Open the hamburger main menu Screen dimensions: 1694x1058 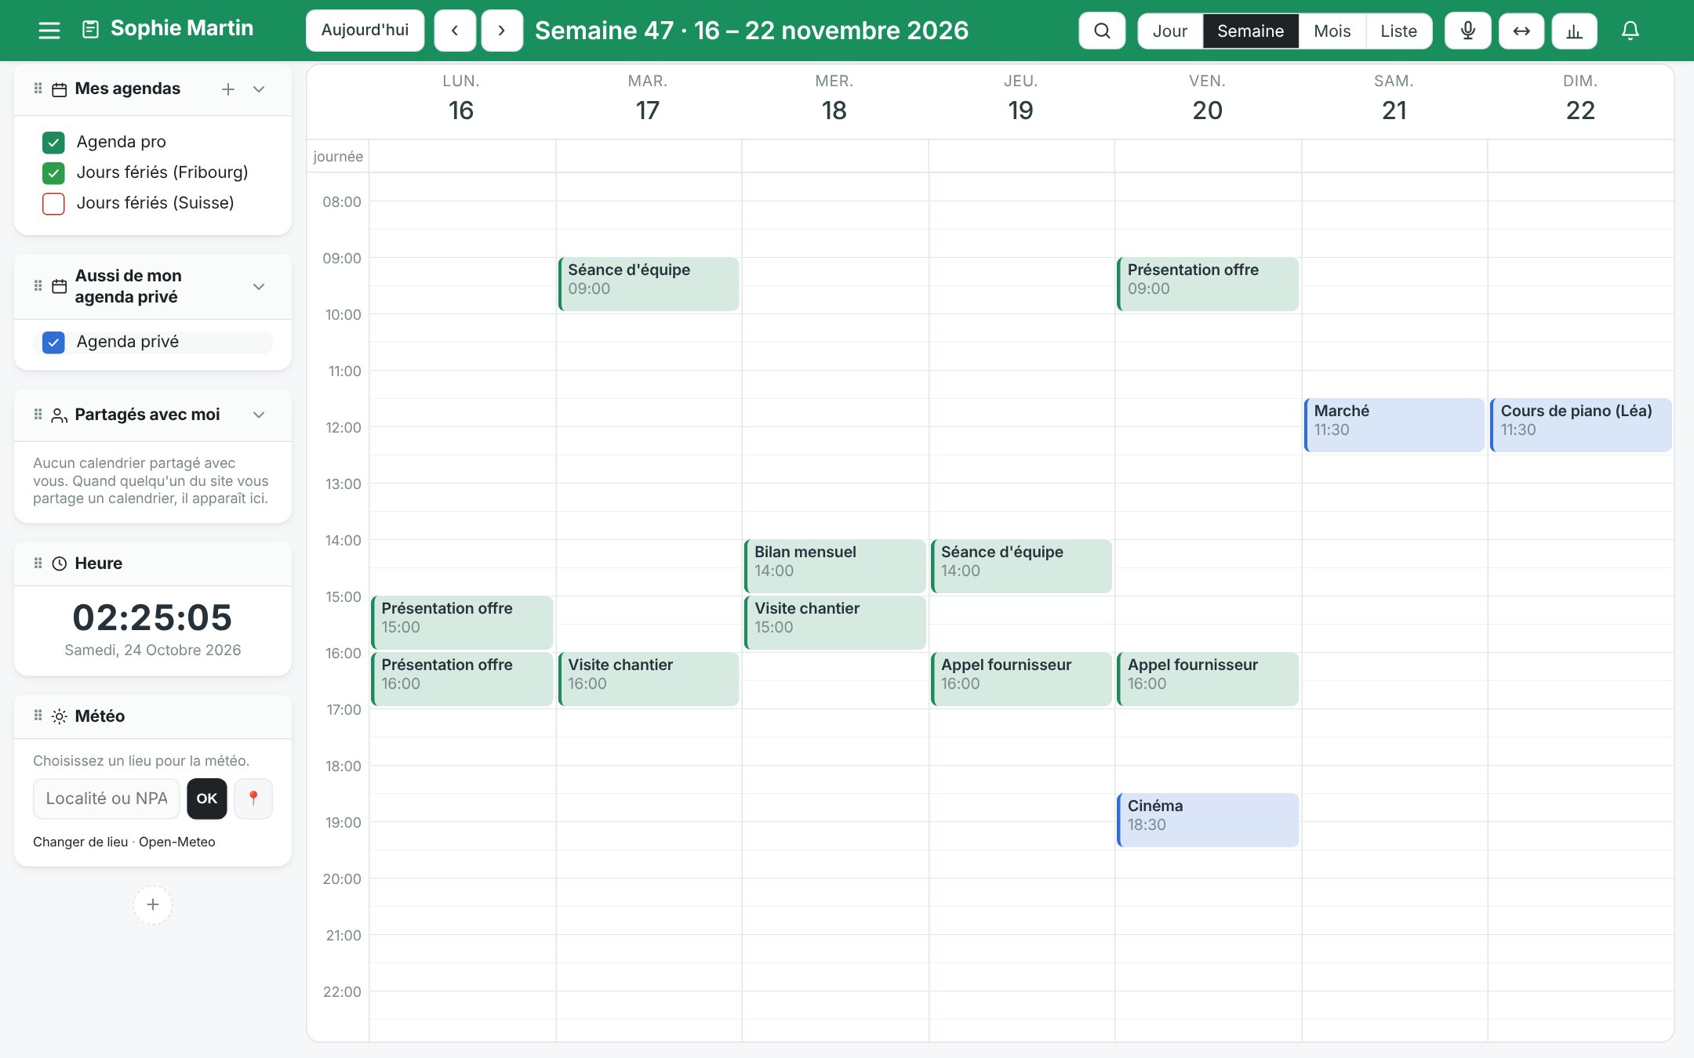49,31
